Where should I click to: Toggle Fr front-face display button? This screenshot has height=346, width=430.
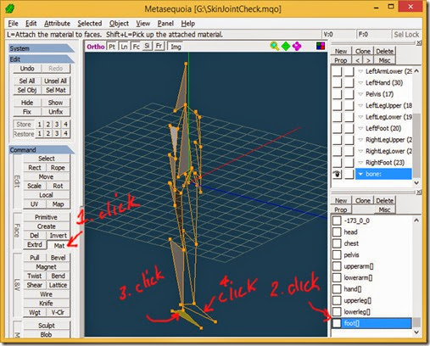coord(159,46)
